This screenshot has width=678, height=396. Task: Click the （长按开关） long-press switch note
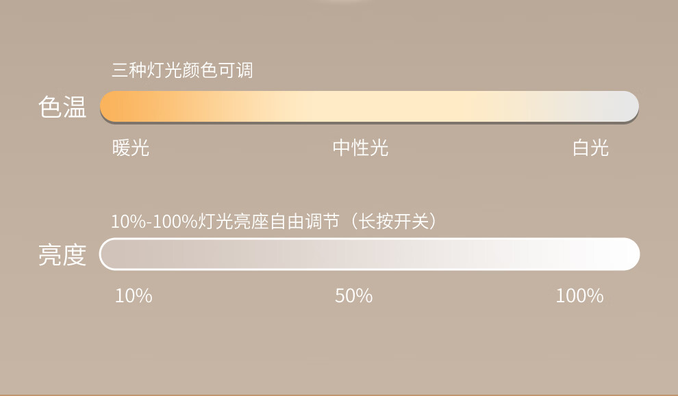(x=392, y=222)
